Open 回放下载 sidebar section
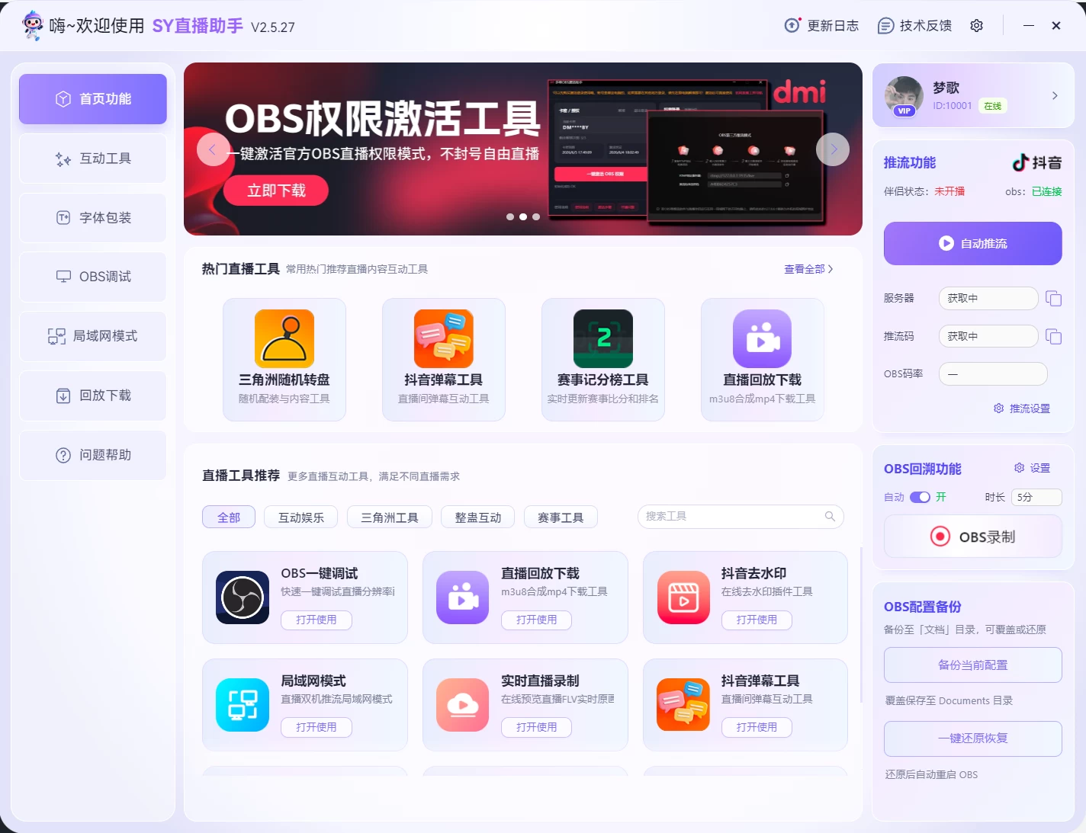 [x=93, y=396]
